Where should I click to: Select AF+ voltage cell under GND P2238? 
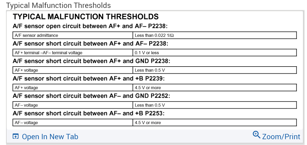[x=27, y=70]
